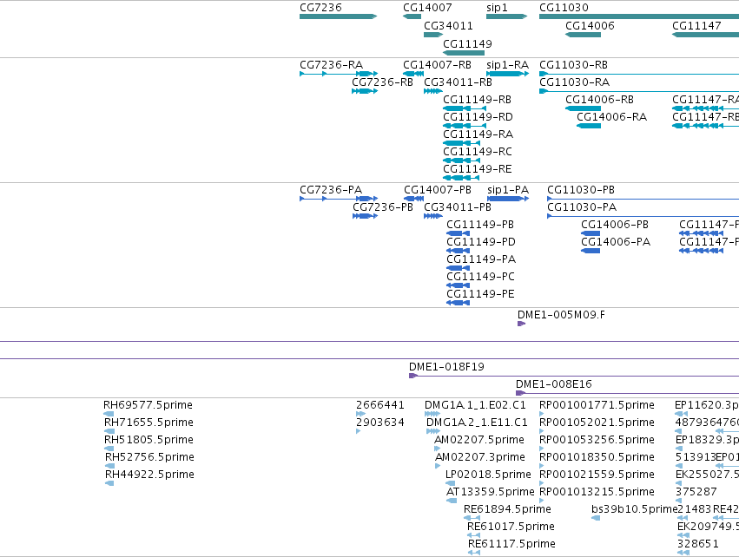Select transcript CG34011-RB
Image resolution: width=739 pixels, height=557 pixels.
(x=433, y=91)
